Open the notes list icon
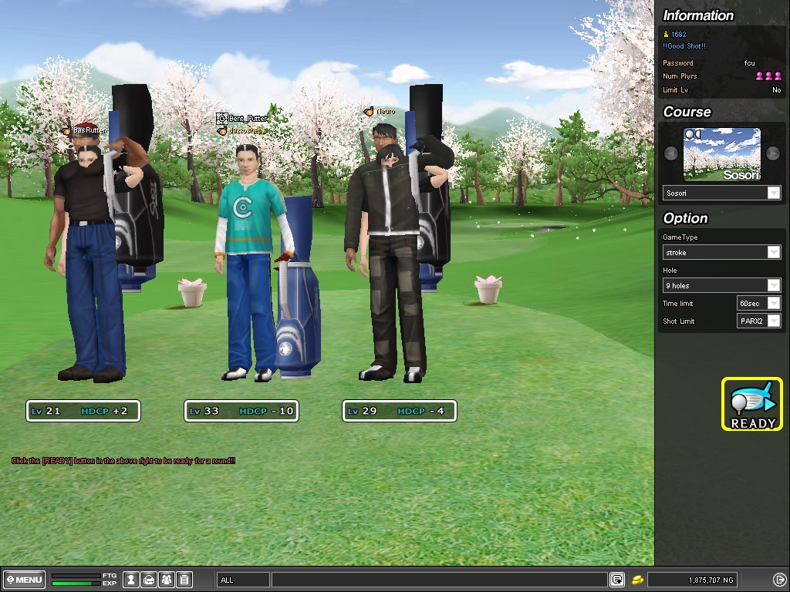Screen dimensions: 790x592 (x=184, y=580)
